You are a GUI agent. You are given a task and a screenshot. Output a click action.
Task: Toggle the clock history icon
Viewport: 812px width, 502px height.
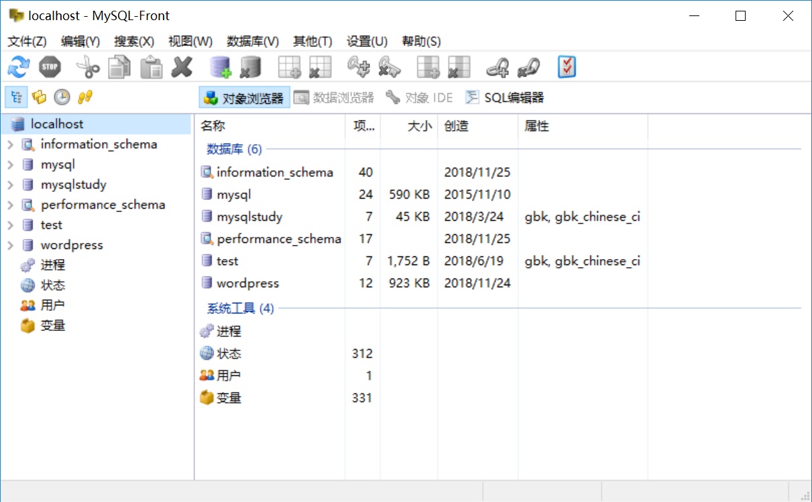coord(62,97)
